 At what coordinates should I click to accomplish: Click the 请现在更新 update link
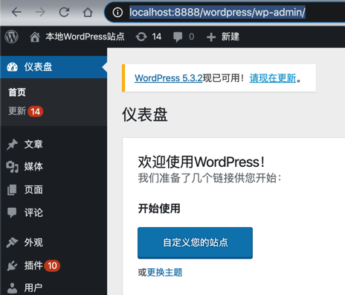pyautogui.click(x=273, y=78)
